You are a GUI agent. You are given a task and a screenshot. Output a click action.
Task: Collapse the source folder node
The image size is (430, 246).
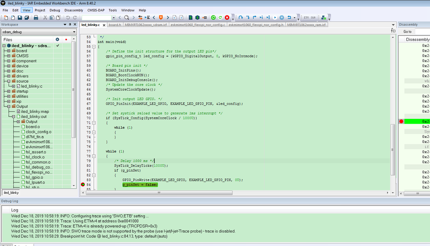pyautogui.click(x=9, y=81)
